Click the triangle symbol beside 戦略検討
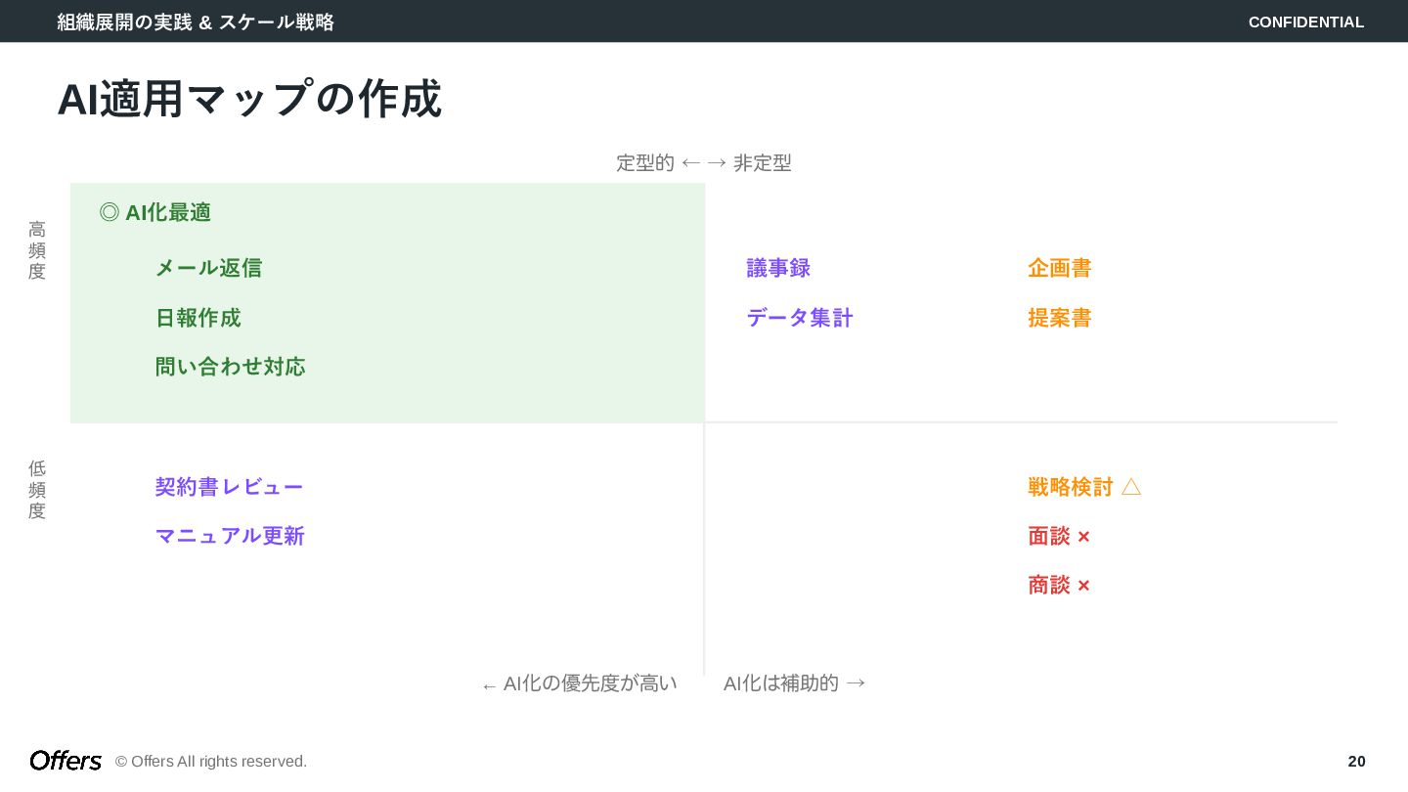The width and height of the screenshot is (1408, 792). pos(1131,487)
